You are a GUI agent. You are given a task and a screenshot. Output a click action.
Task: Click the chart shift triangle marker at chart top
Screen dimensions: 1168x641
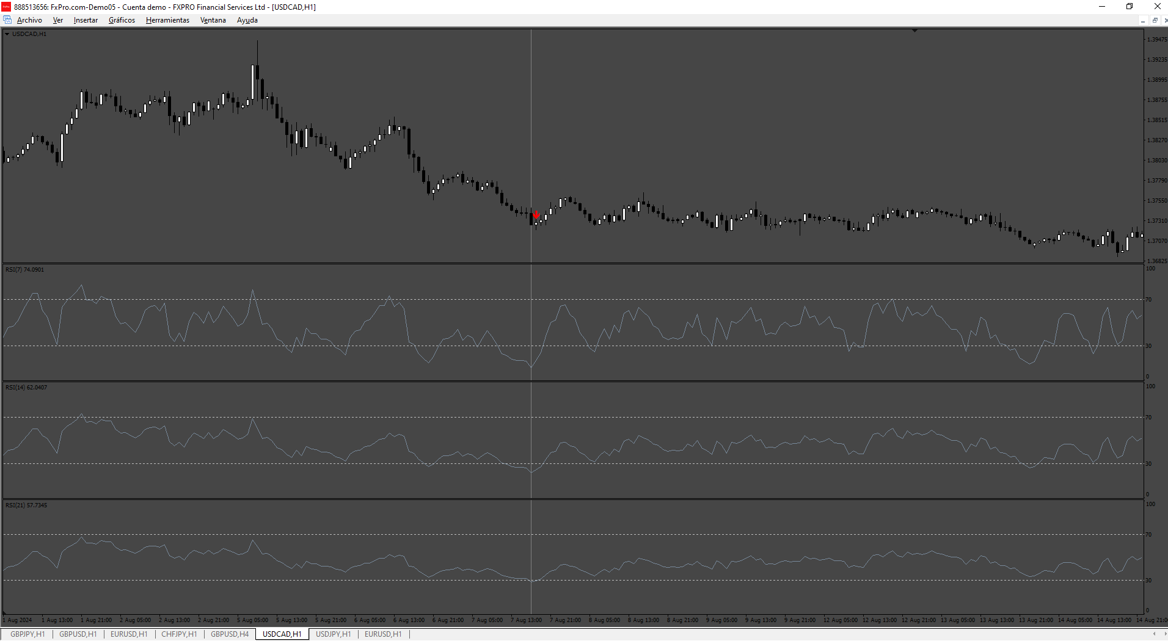click(914, 31)
